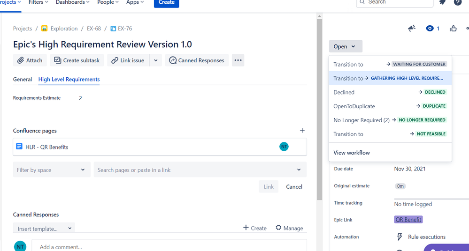
Task: Open the Filter by space dropdown
Action: (x=52, y=170)
